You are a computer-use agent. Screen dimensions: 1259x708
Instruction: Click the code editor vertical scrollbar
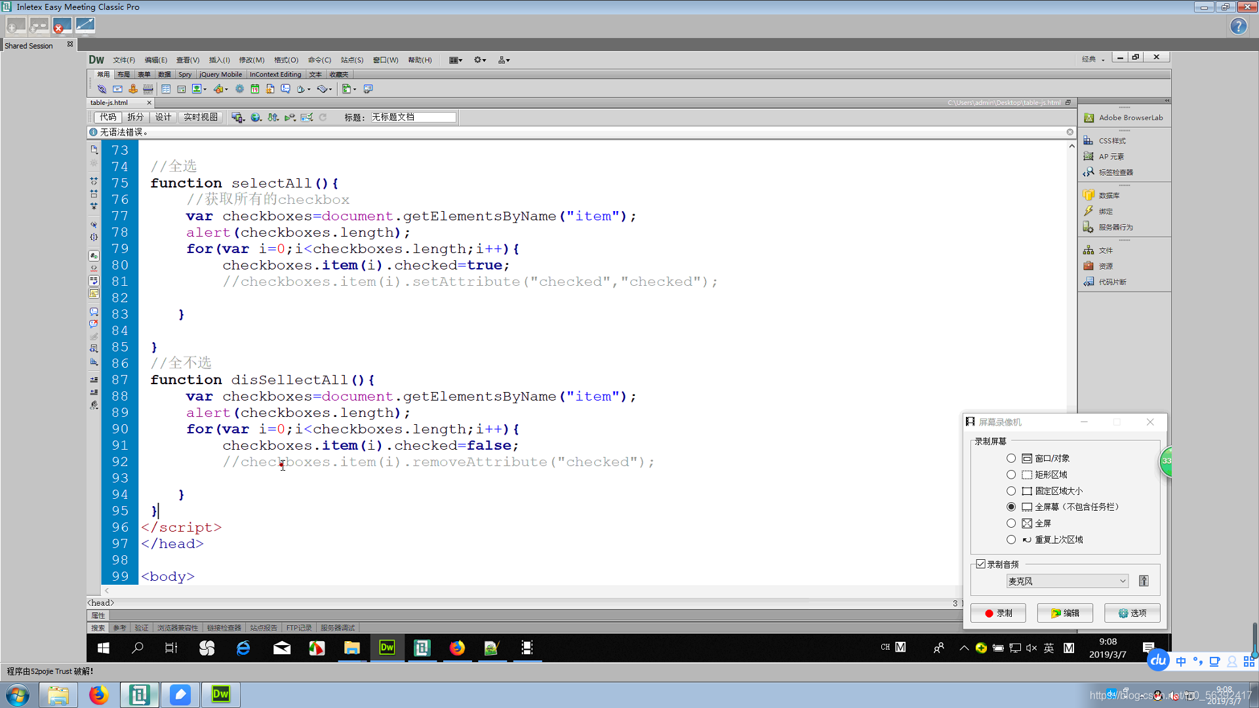(1071, 364)
